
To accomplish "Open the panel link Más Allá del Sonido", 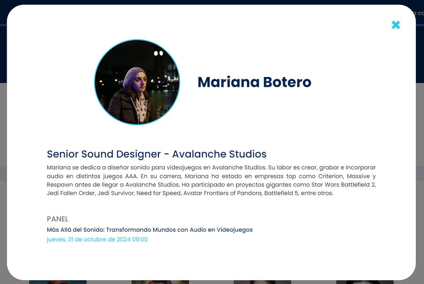I will 149,230.
